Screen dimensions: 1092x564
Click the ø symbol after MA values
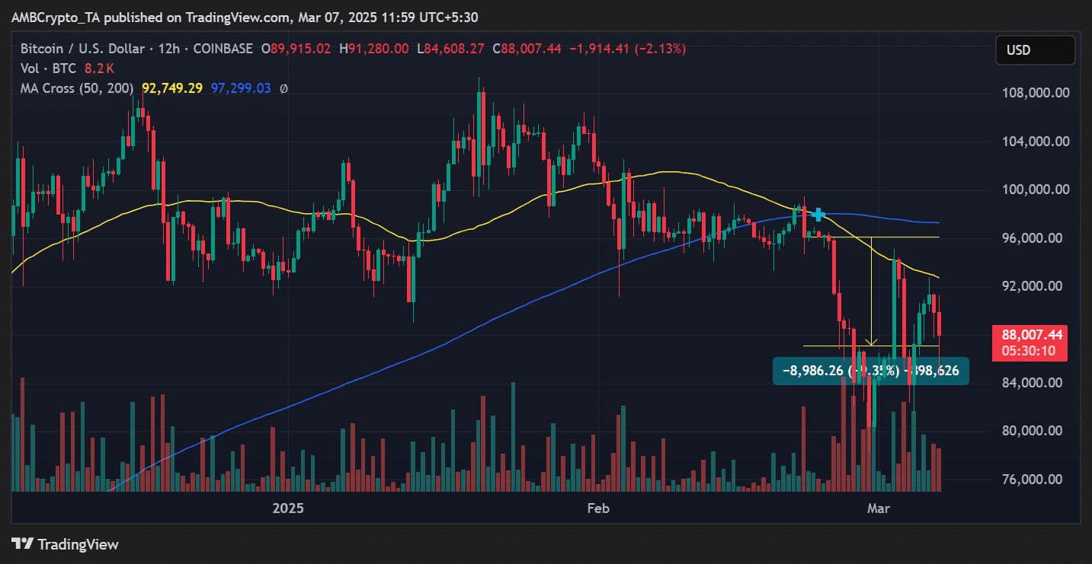pyautogui.click(x=283, y=88)
